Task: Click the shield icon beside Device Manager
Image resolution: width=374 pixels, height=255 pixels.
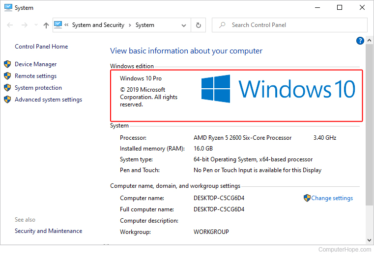Action: (x=7, y=64)
